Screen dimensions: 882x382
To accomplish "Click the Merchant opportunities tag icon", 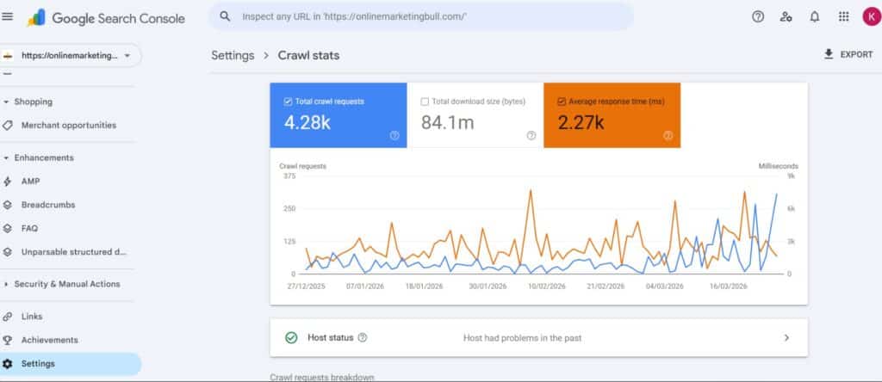I will [x=7, y=126].
